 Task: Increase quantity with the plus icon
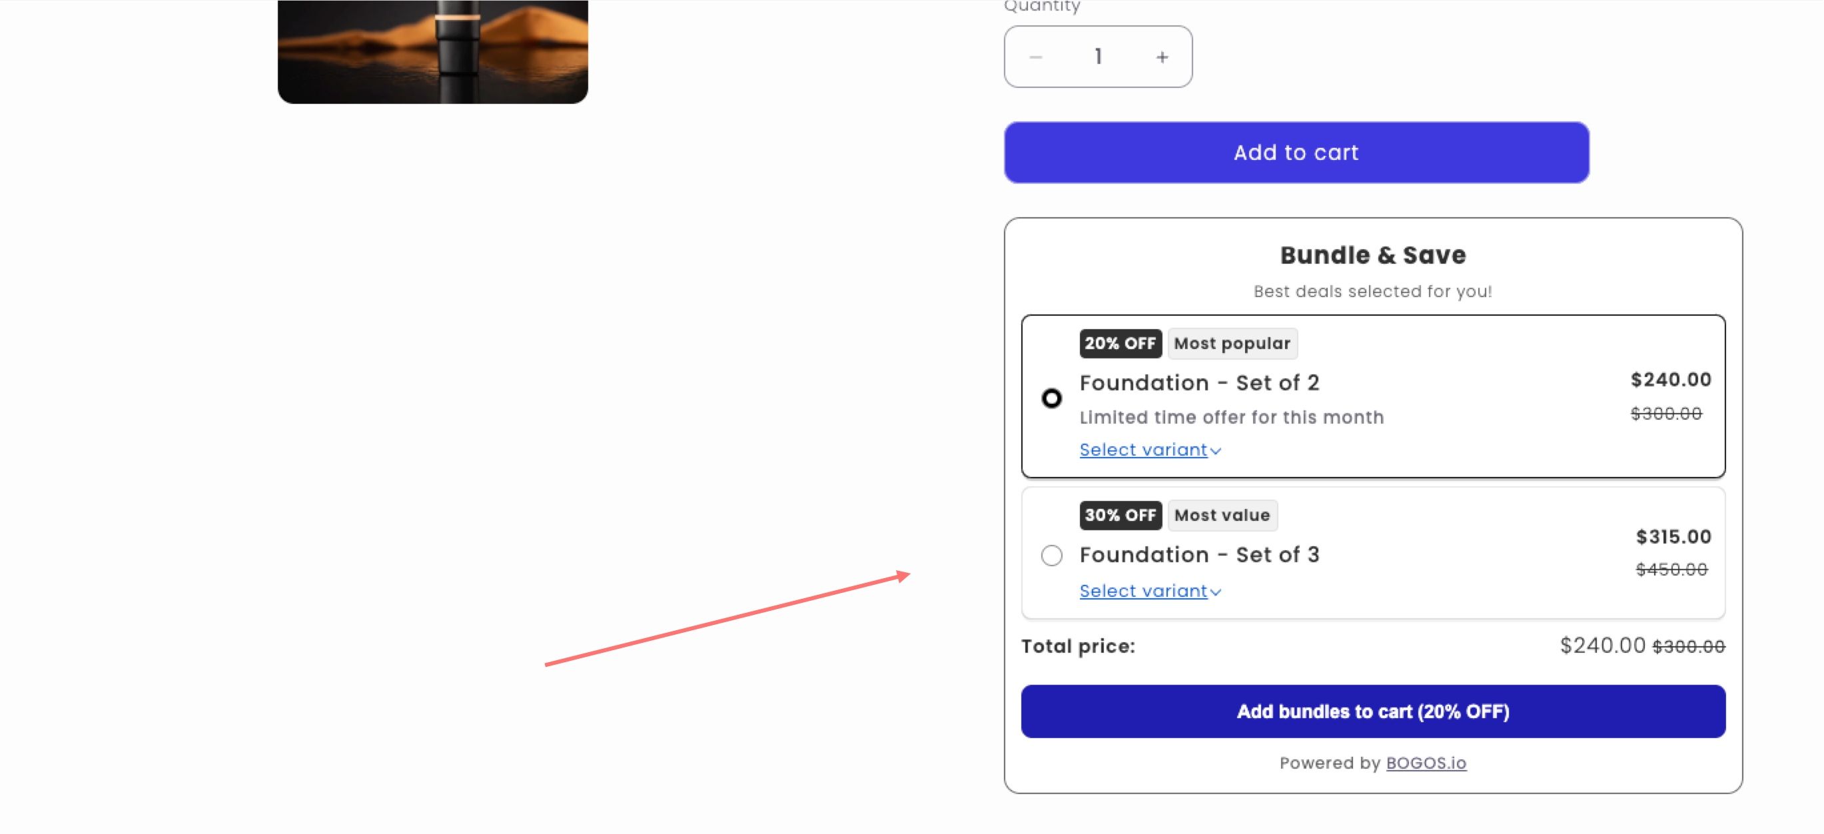(1162, 57)
